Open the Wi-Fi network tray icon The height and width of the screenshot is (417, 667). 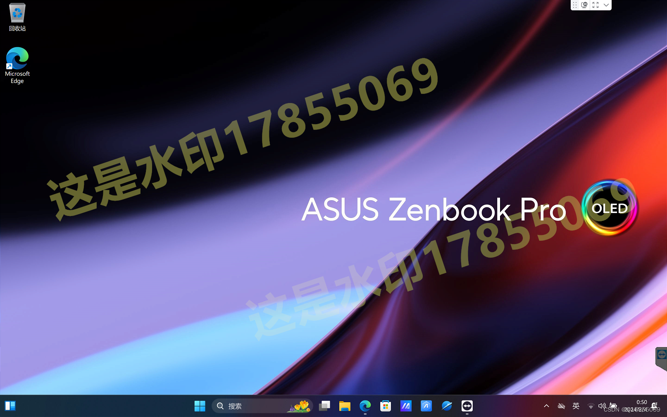[x=591, y=406]
